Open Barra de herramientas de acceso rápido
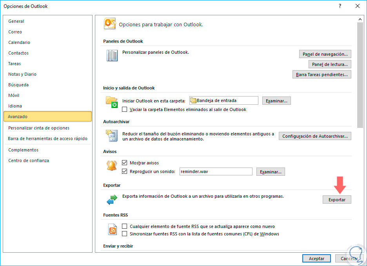 [x=47, y=138]
